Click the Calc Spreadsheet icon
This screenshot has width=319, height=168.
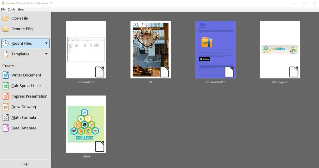[6, 86]
